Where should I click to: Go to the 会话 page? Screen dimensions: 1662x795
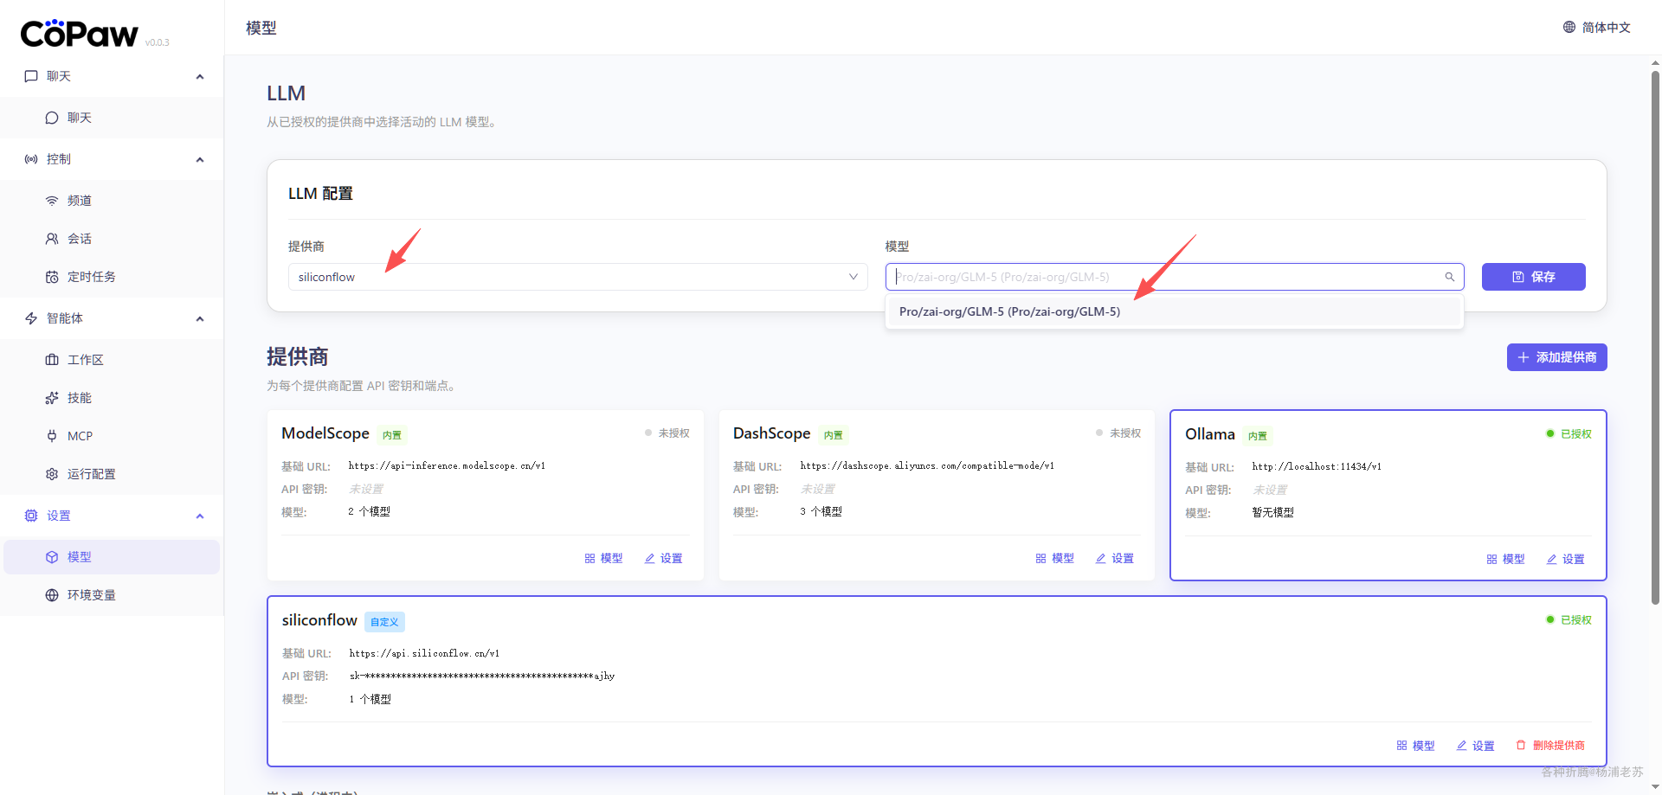click(112, 239)
